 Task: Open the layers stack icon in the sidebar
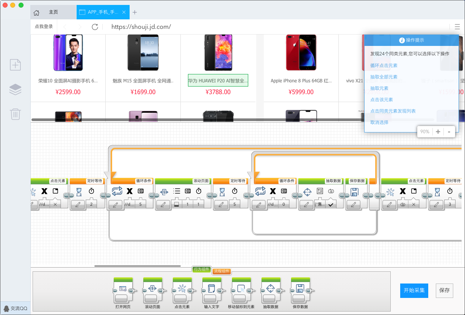(x=15, y=90)
